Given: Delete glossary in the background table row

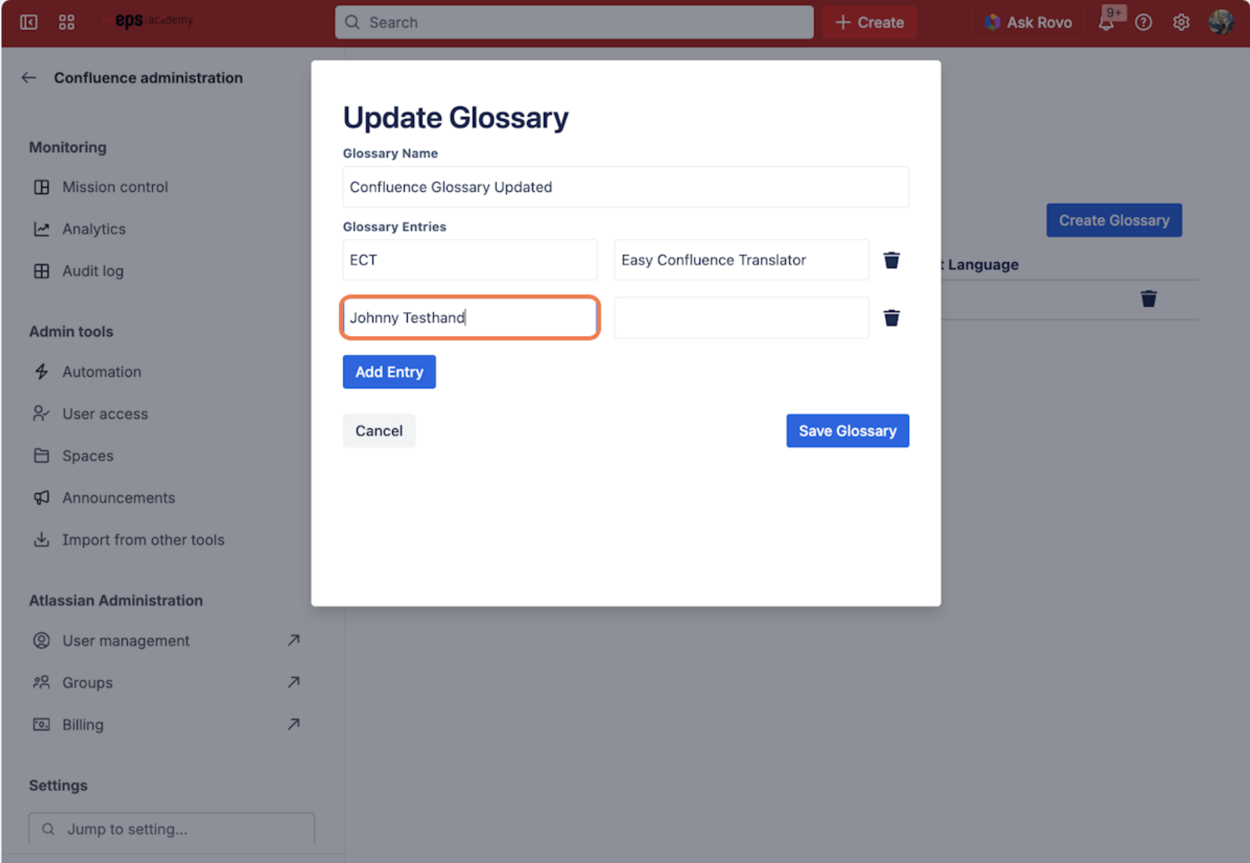Looking at the screenshot, I should [1148, 299].
